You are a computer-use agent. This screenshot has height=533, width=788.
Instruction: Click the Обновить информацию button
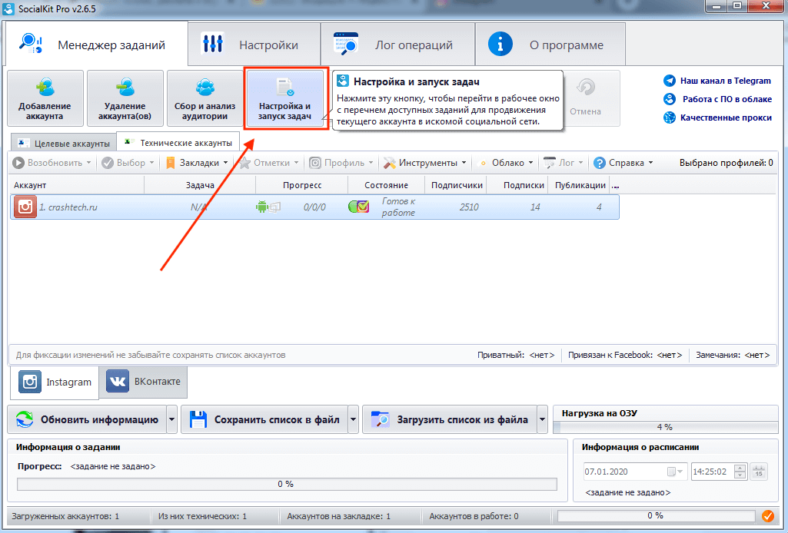(x=87, y=419)
